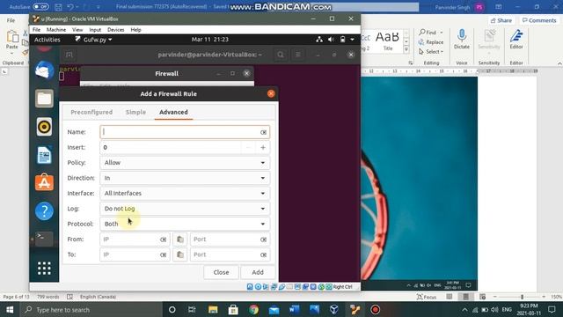The image size is (563, 317).
Task: Adjust the Word zoom slider
Action: (522, 297)
